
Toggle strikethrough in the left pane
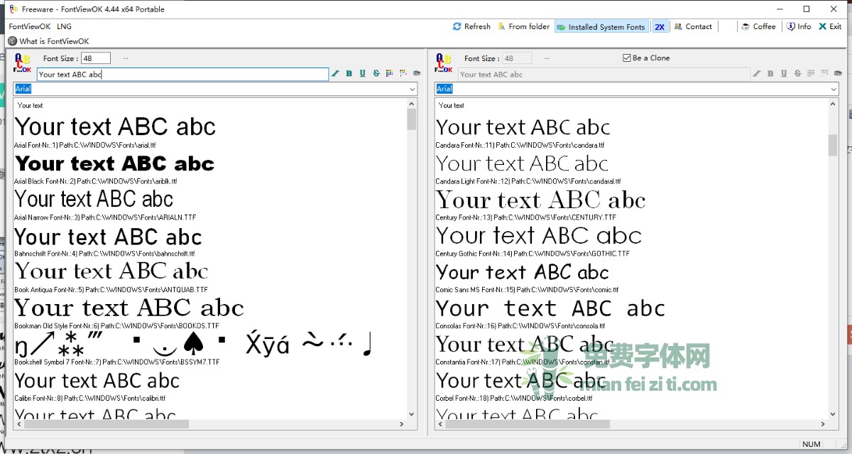(376, 74)
